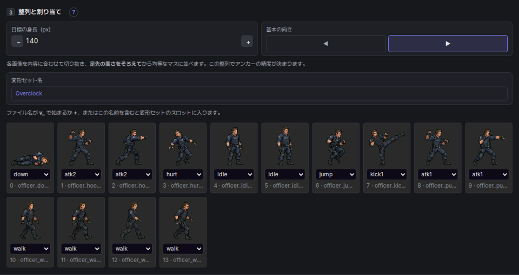Screen dimensions: 519x275
Task: Click file label "2 · officer_ho..."
Action: (131, 185)
